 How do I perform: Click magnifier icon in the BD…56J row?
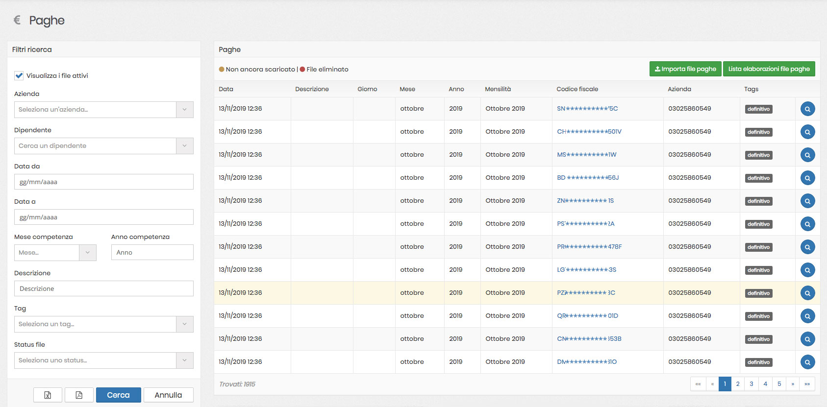coord(807,178)
